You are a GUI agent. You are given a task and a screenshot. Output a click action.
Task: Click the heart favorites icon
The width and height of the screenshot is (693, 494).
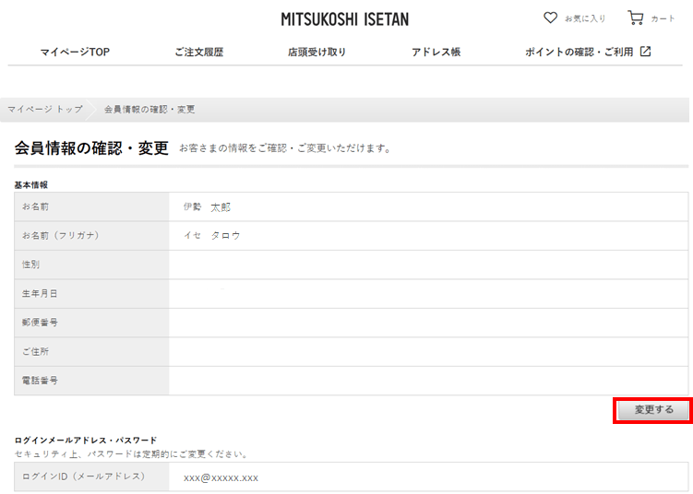point(551,18)
